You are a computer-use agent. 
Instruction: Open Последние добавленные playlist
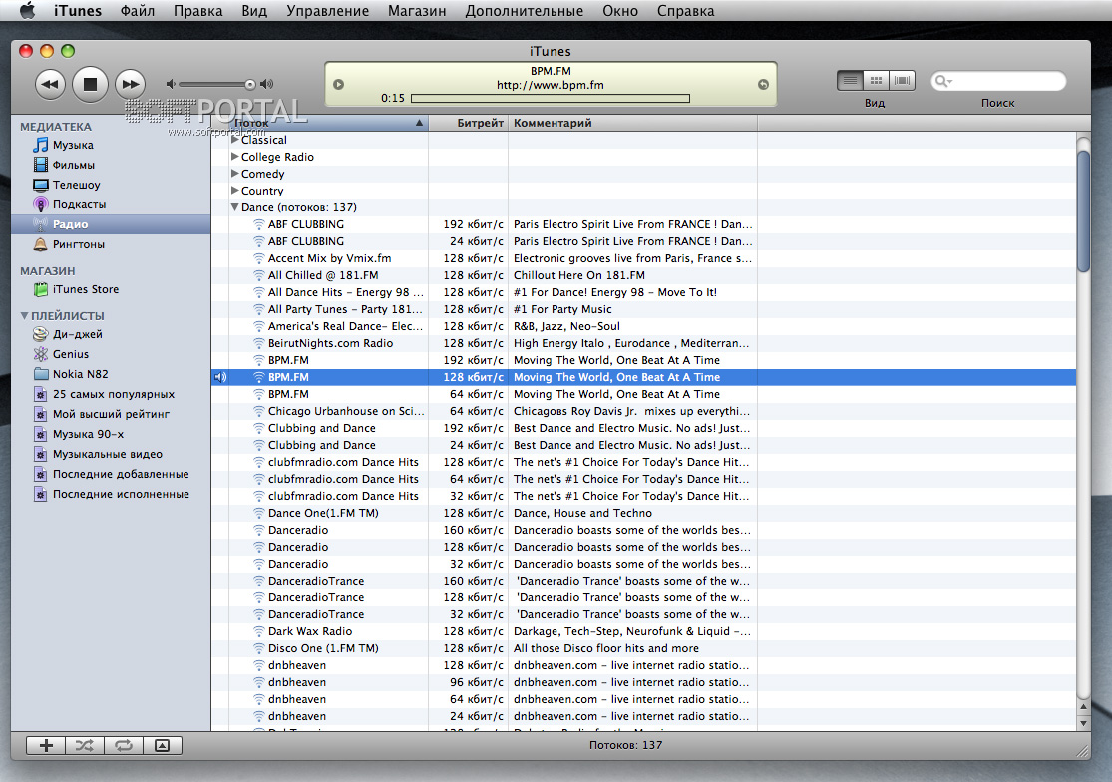(x=121, y=474)
